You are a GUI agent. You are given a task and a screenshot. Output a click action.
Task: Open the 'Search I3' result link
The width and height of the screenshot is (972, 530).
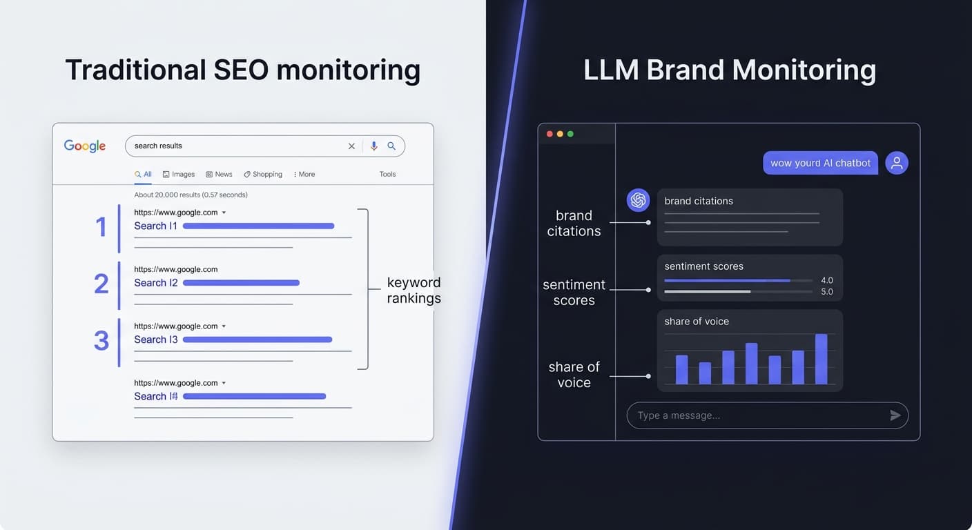coord(156,339)
